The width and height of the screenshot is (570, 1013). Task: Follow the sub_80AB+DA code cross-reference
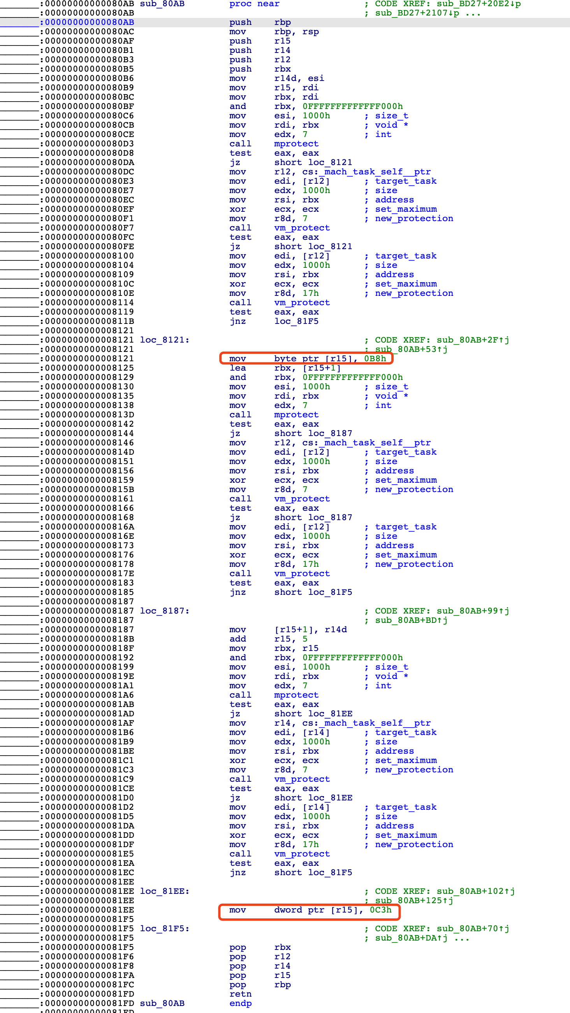click(411, 938)
